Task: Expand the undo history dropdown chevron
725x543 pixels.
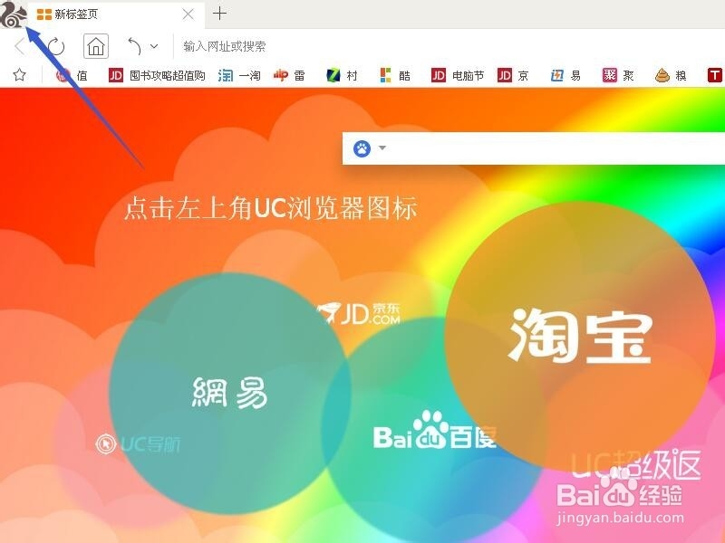Action: [x=154, y=46]
